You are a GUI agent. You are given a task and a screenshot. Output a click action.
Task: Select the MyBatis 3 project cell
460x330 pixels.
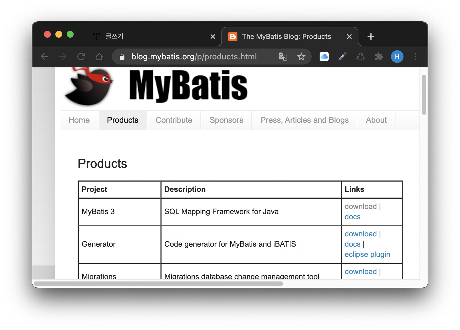point(120,212)
